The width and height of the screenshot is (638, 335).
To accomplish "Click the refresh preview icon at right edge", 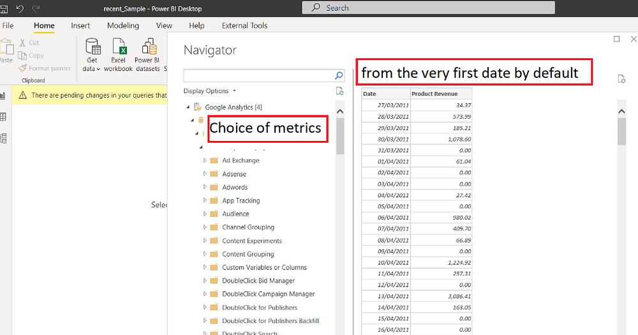I will [621, 78].
